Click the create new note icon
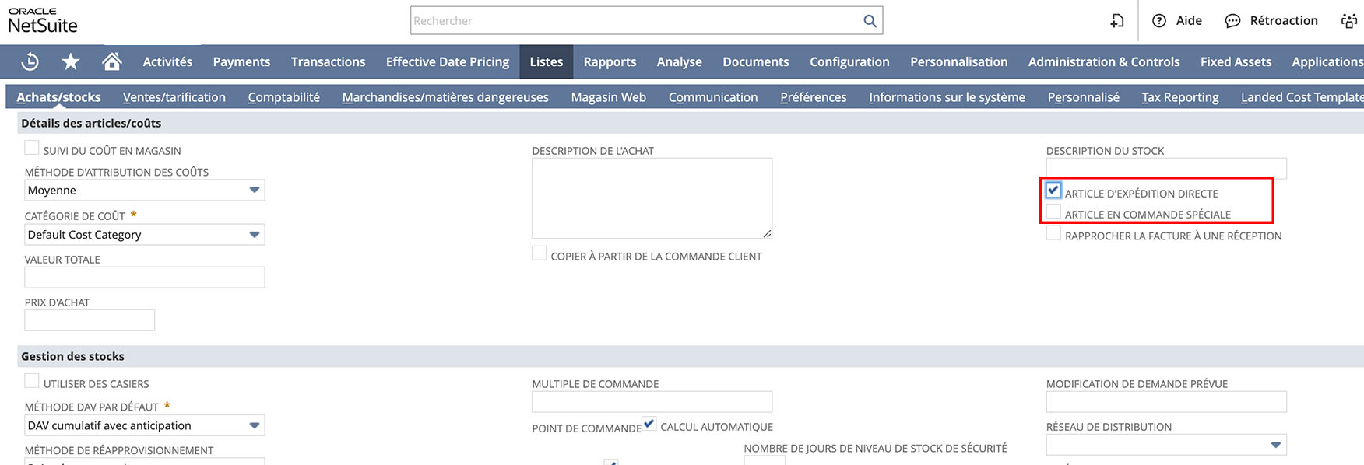The height and width of the screenshot is (465, 1364). [x=1117, y=21]
